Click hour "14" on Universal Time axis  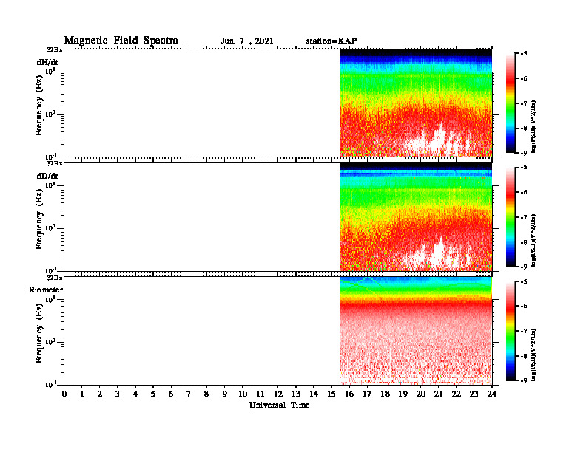(314, 394)
